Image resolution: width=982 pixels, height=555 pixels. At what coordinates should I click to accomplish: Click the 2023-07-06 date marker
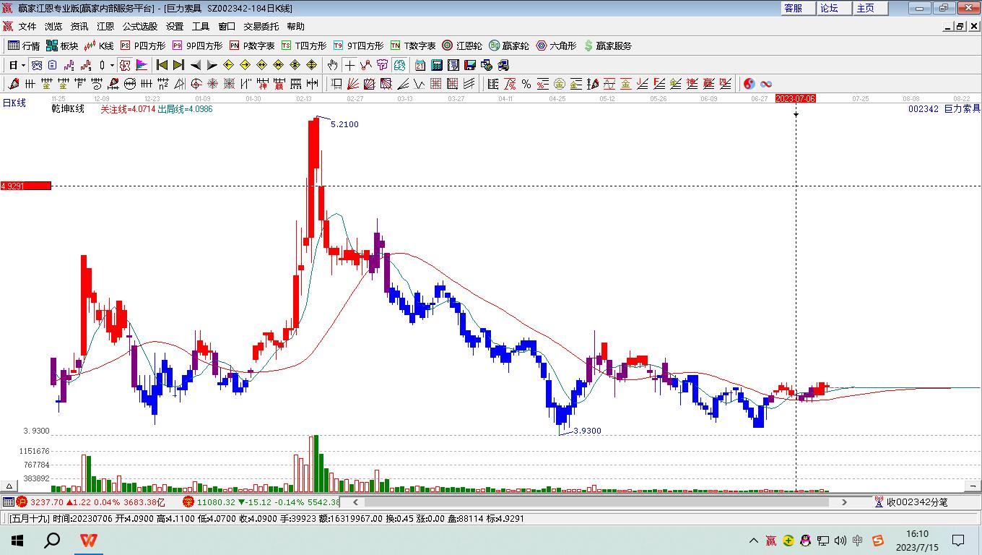click(x=795, y=98)
